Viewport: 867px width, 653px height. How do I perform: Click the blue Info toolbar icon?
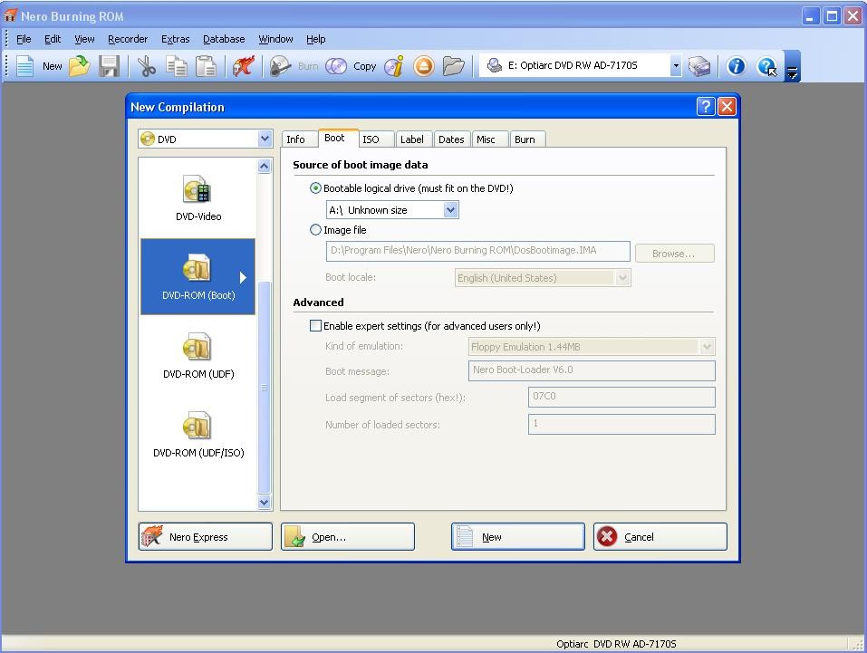pyautogui.click(x=736, y=66)
